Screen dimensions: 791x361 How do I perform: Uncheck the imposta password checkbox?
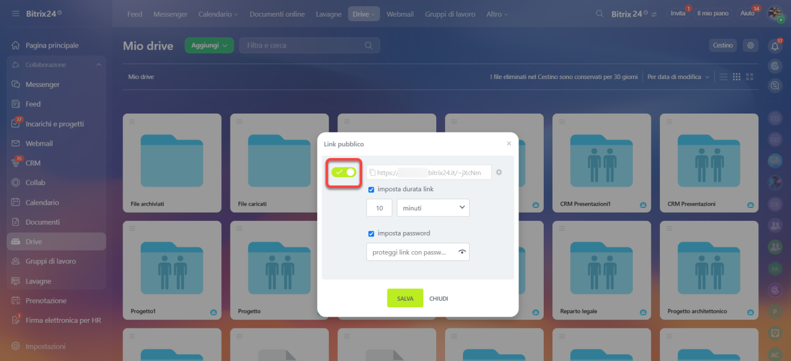pos(371,233)
